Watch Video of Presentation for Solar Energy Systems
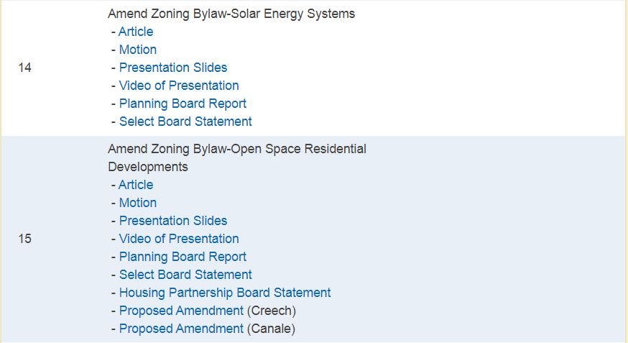 coord(179,86)
